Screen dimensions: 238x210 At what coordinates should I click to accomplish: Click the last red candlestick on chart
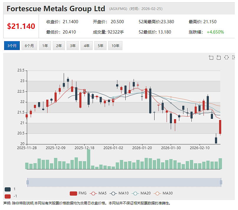point(220,127)
